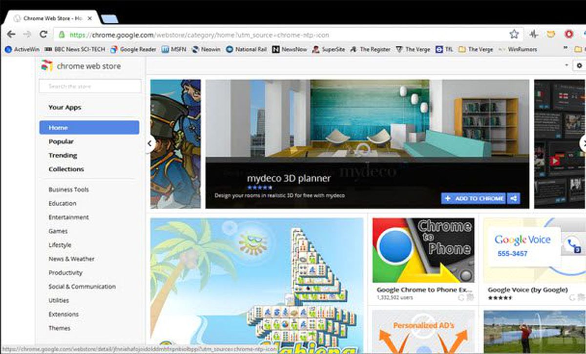The width and height of the screenshot is (586, 354).
Task: Click the browser forward arrow
Action: point(27,34)
